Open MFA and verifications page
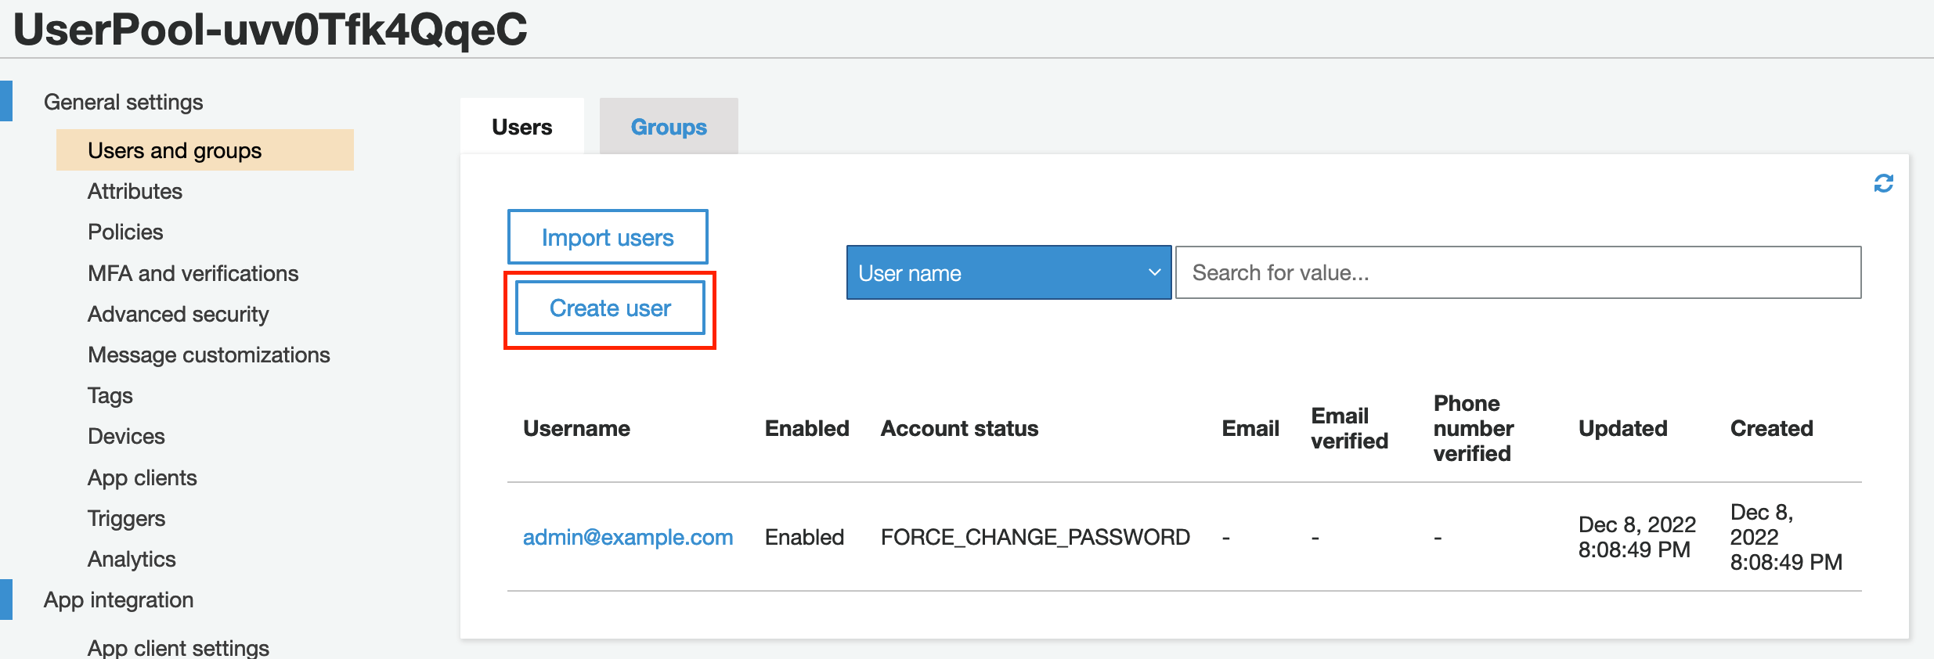This screenshot has width=1934, height=659. point(193,273)
